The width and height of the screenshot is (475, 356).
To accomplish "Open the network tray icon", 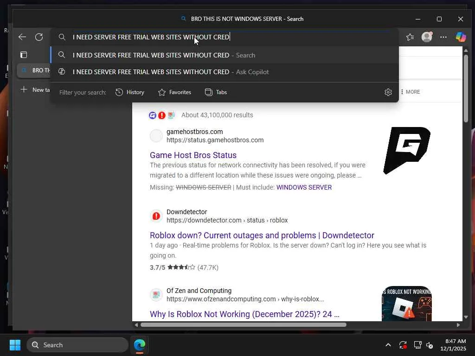I will tap(417, 345).
